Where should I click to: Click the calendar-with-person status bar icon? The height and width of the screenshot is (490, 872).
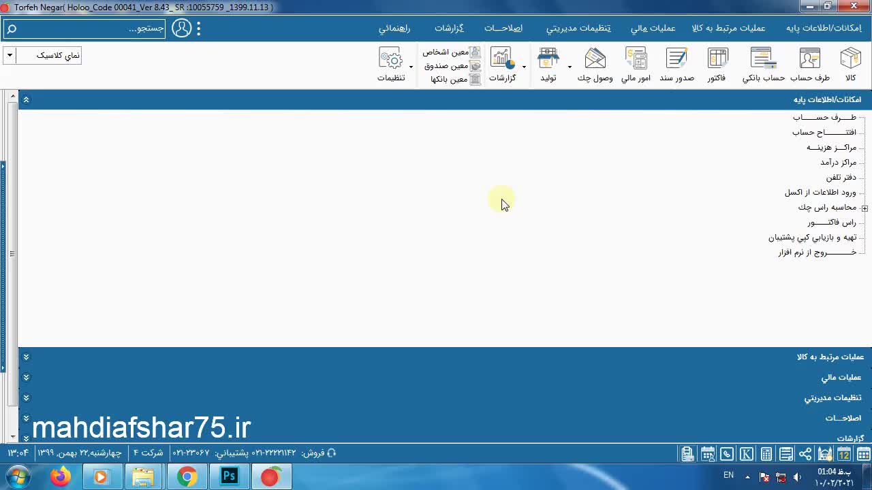708,454
